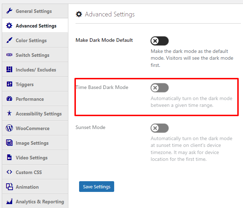
Task: Click the Accessibility person icon
Action: click(9, 113)
